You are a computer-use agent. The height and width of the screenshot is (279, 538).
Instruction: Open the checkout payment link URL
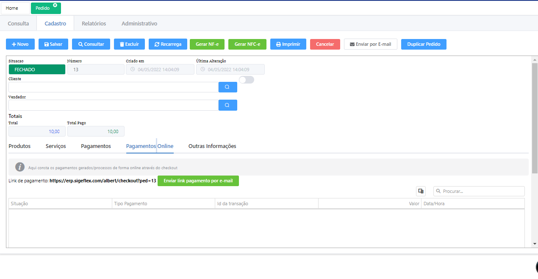103,181
